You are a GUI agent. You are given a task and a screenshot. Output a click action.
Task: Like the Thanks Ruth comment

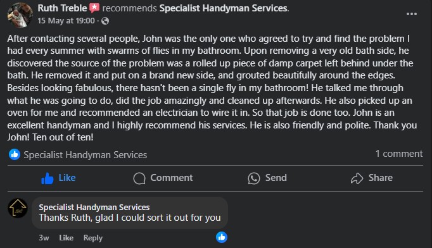[66, 238]
